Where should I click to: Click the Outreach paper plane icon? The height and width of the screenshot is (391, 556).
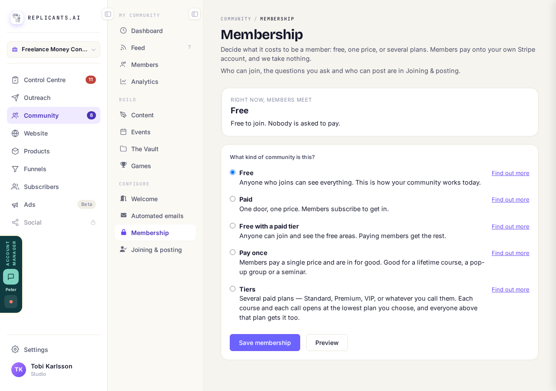pyautogui.click(x=15, y=98)
